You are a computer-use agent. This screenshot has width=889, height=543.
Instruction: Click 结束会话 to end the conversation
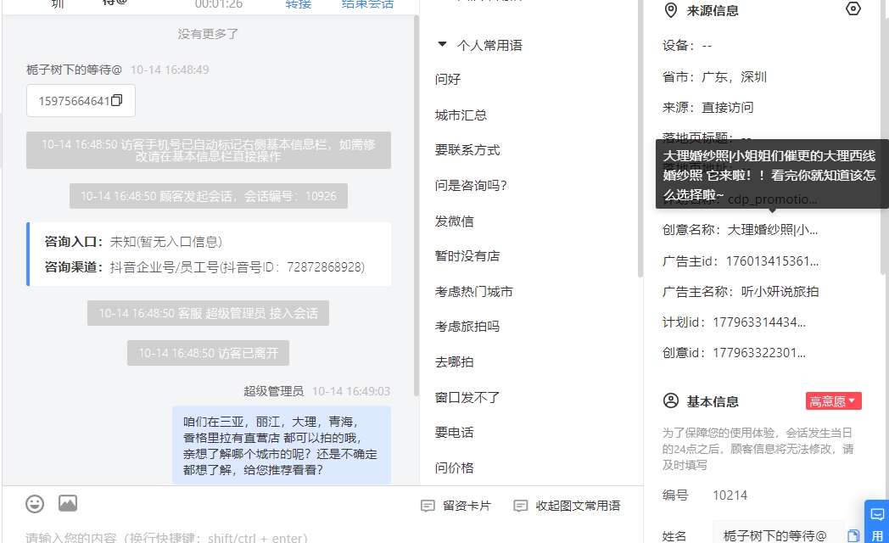point(367,4)
